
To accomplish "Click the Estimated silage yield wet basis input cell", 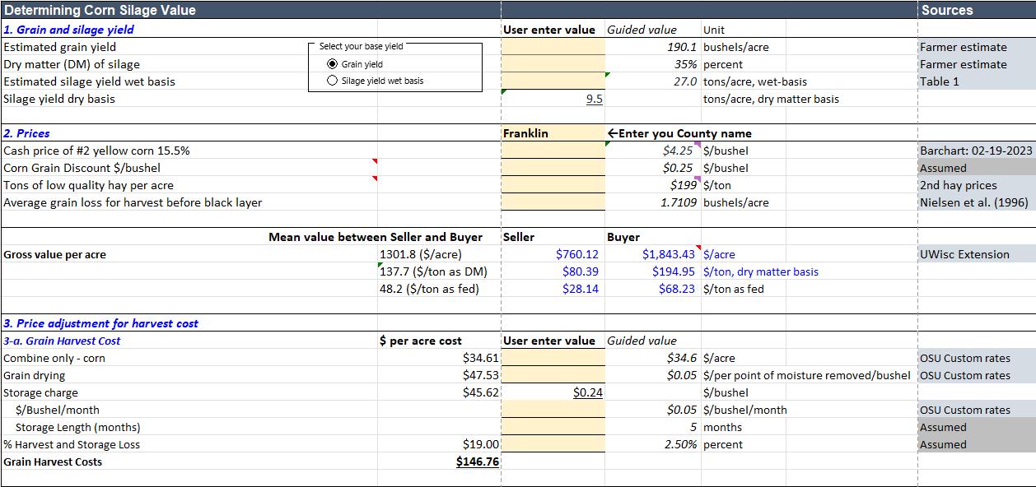I will [553, 81].
